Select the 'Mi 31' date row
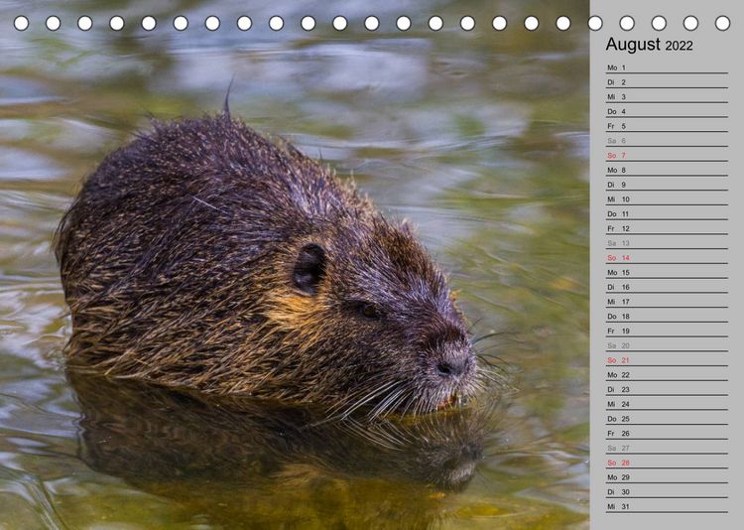Image resolution: width=744 pixels, height=530 pixels. (x=667, y=507)
